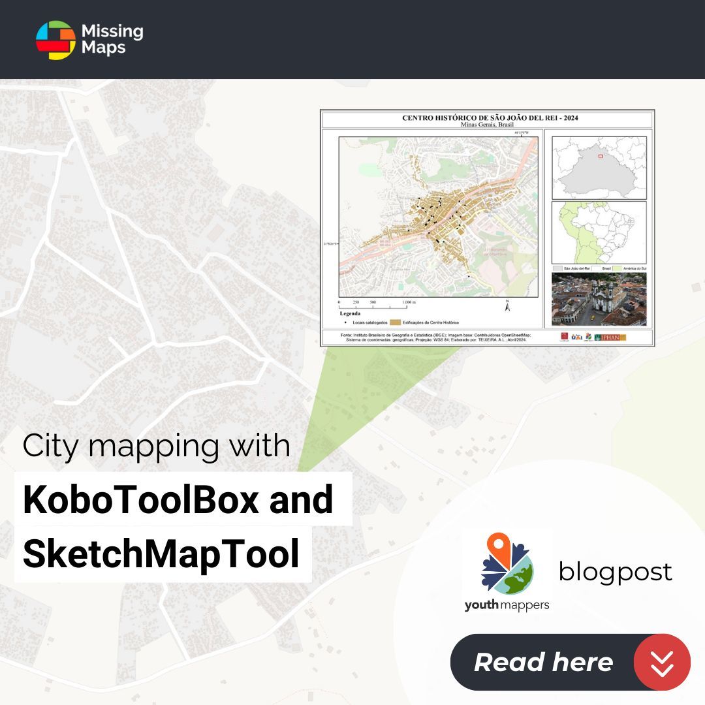Image resolution: width=705 pixels, height=705 pixels.
Task: Click the Missing Maps title text
Action: pyautogui.click(x=112, y=39)
